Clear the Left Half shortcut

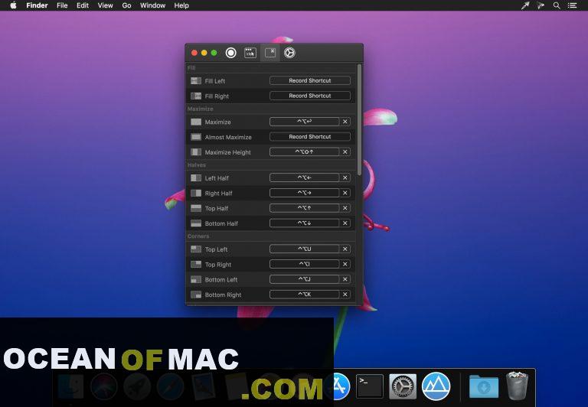pos(345,177)
